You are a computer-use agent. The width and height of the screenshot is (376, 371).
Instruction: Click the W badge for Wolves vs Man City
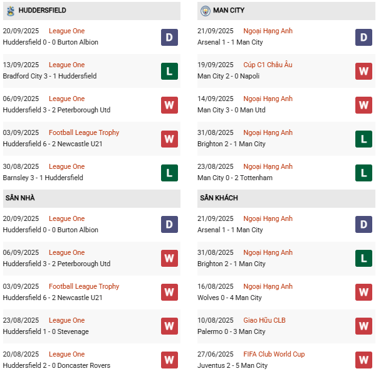(363, 293)
